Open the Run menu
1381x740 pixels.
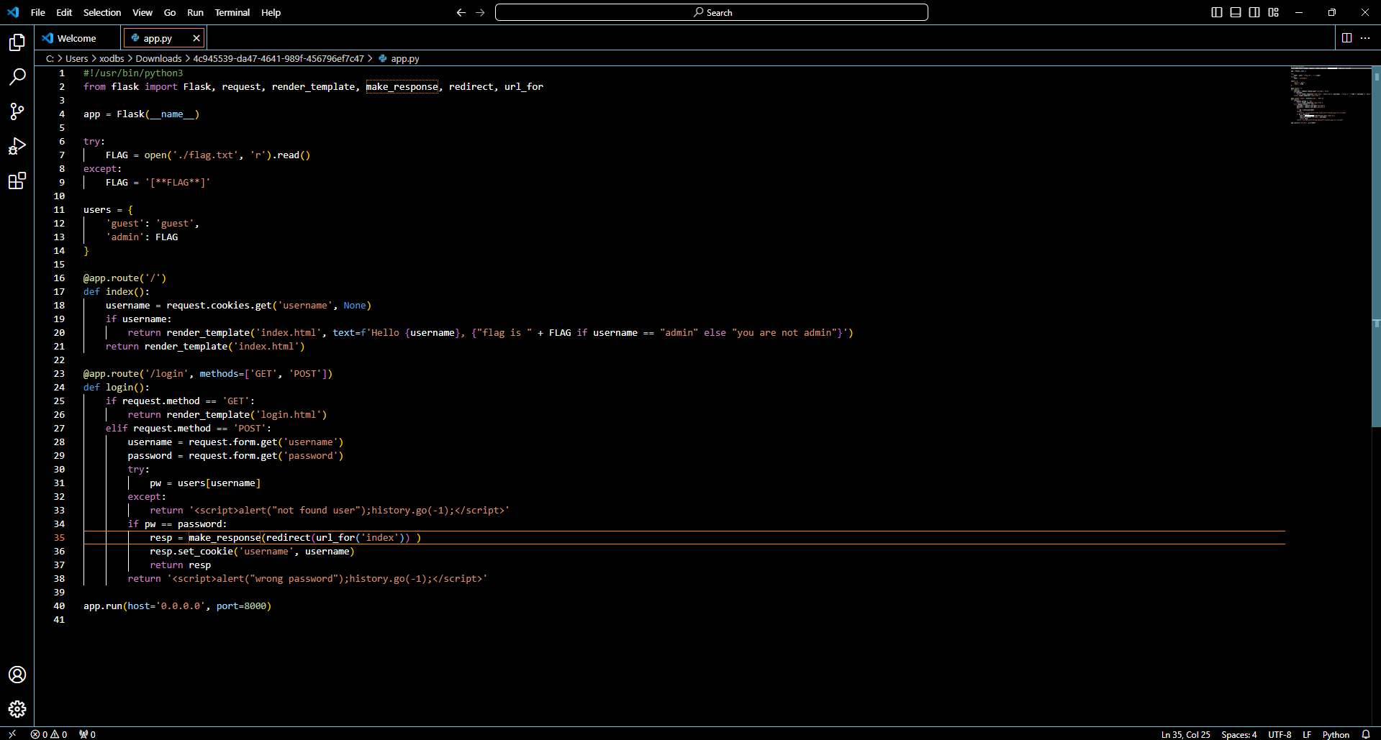(195, 12)
